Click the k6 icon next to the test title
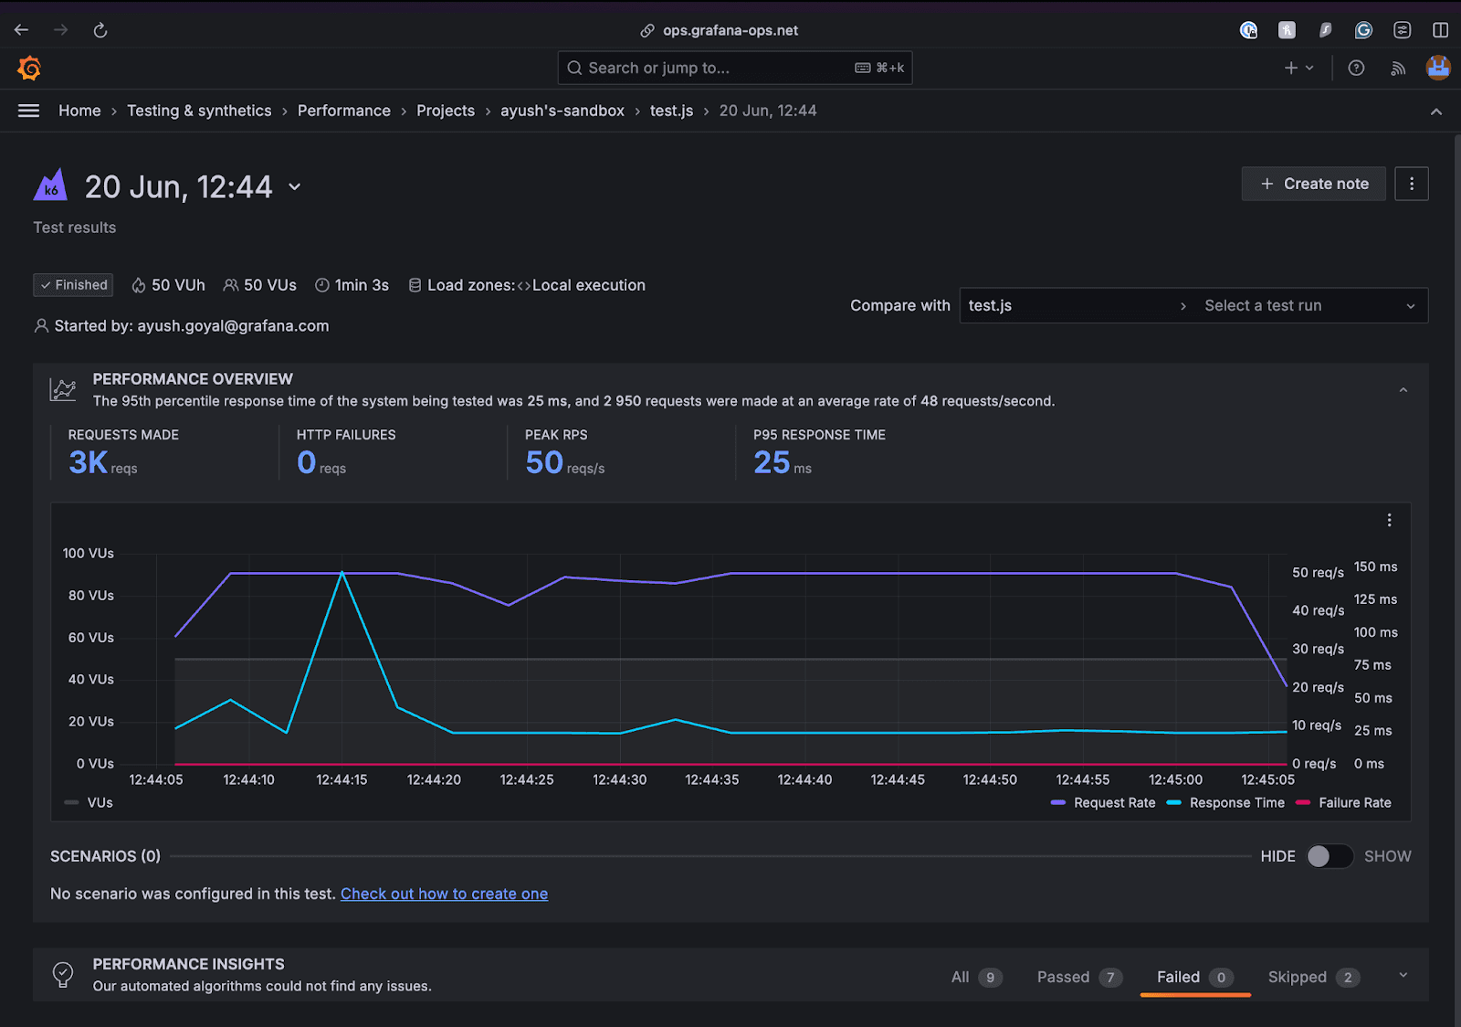The height and width of the screenshot is (1027, 1461). point(50,185)
